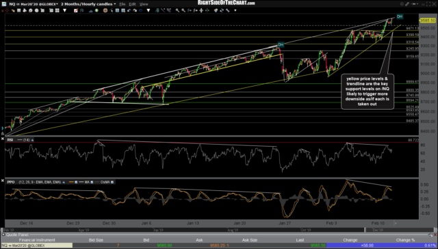Screen dimensions: 438x249
Task: Toggle the orange PPO line checkbox
Action: click(76, 182)
